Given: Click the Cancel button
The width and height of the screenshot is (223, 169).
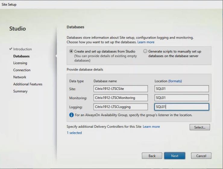Looking at the screenshot, I should pyautogui.click(x=201, y=156).
